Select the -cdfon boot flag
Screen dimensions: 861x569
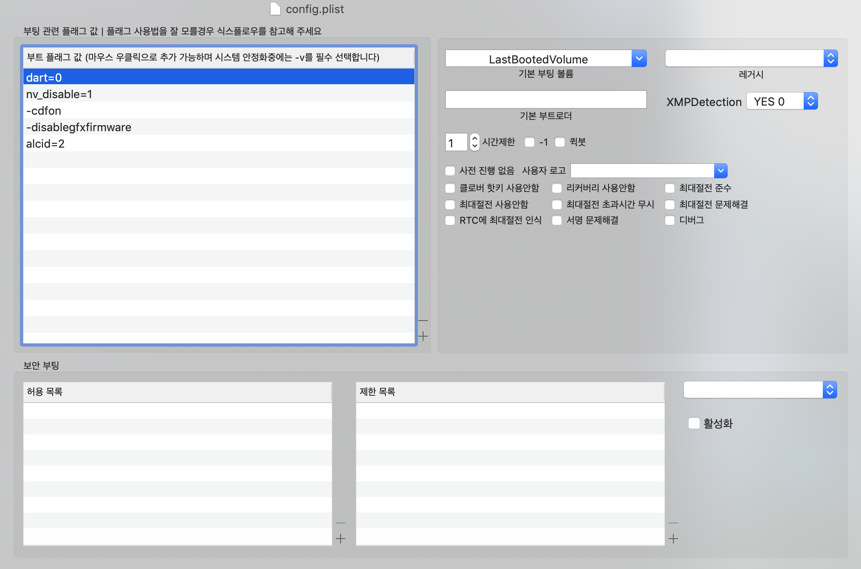coord(219,110)
